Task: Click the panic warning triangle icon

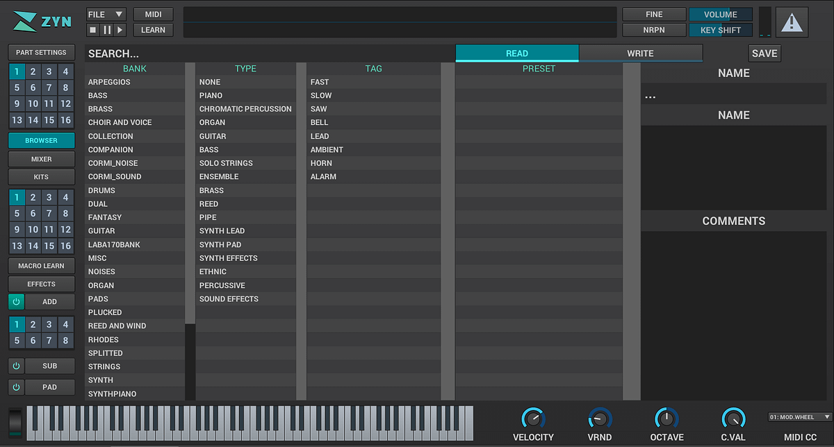Action: coord(792,22)
